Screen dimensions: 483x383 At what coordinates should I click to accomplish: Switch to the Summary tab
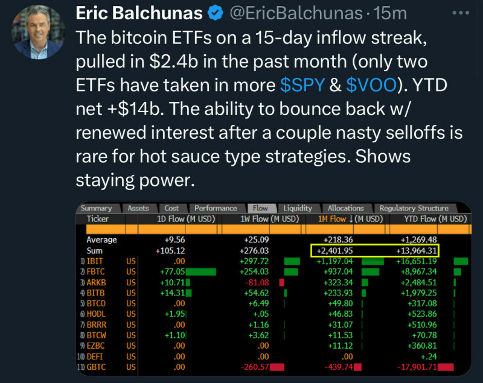pos(97,208)
